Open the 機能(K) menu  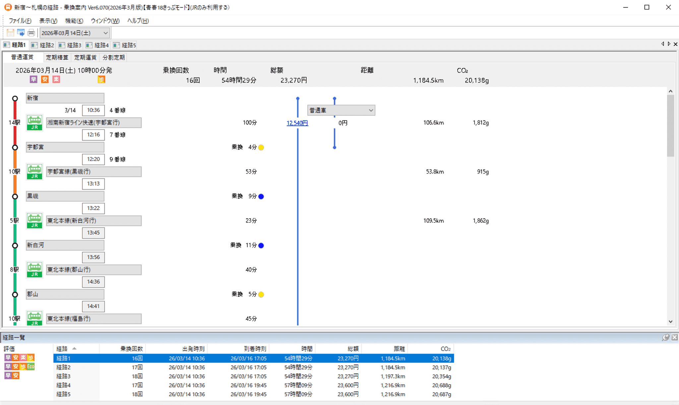74,21
